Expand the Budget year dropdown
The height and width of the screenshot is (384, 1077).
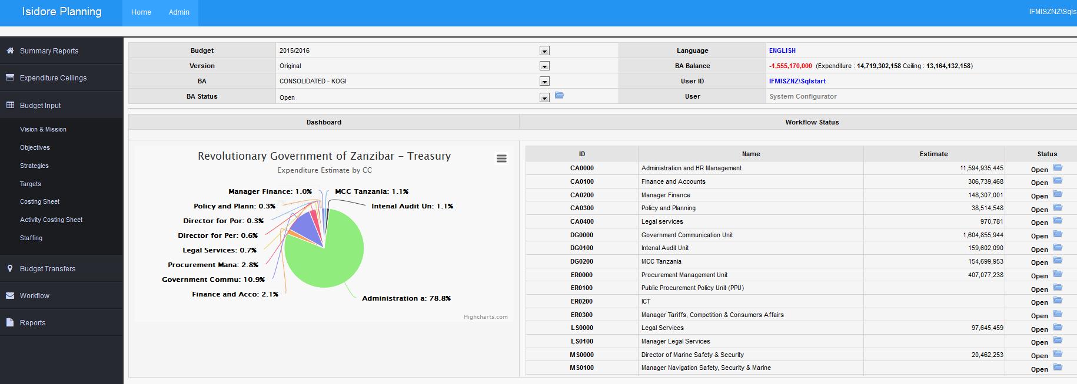coord(544,51)
